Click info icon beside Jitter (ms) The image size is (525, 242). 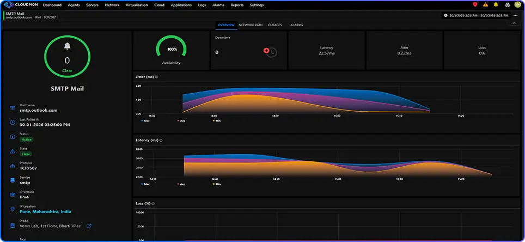(x=157, y=77)
